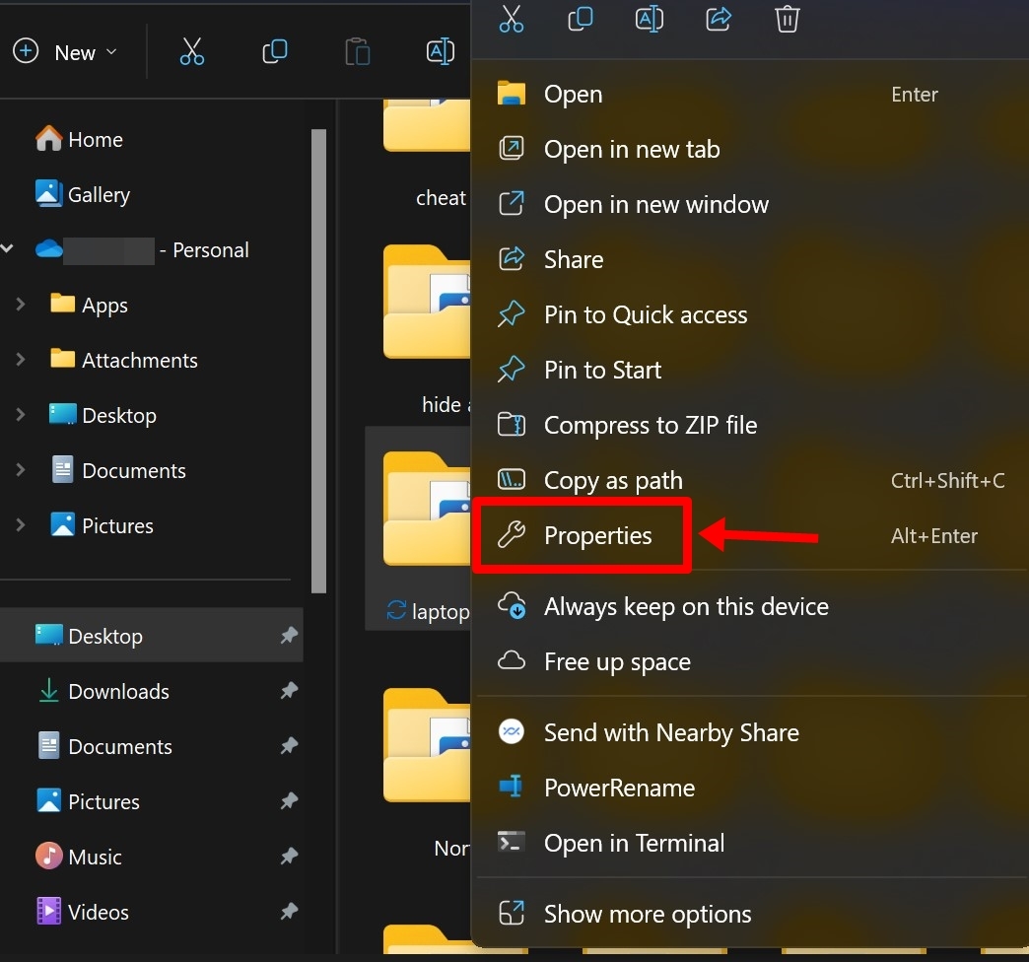Click Delete trash icon atop the context menu
Viewport: 1029px width, 962px height.
point(787,19)
